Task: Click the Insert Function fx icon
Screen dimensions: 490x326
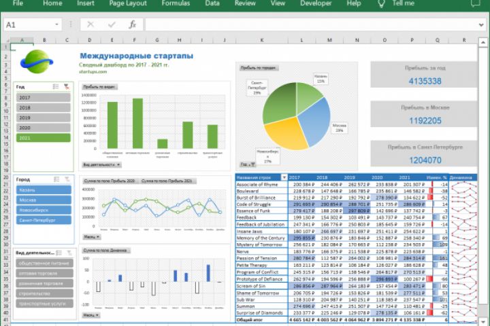Action: (133, 24)
